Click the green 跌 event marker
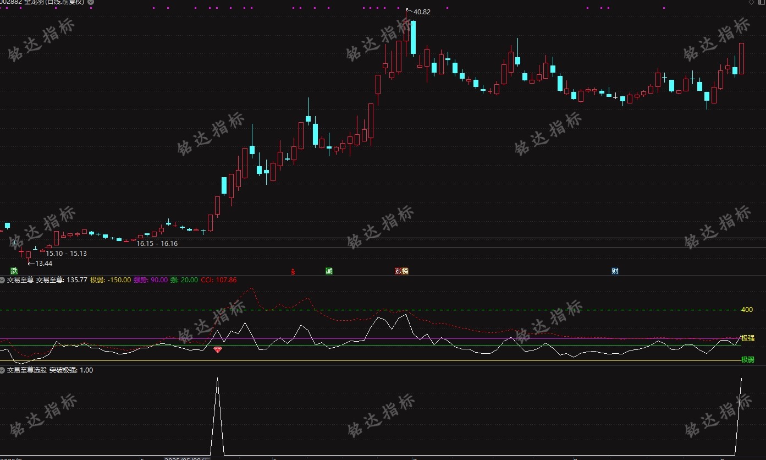 coord(14,271)
